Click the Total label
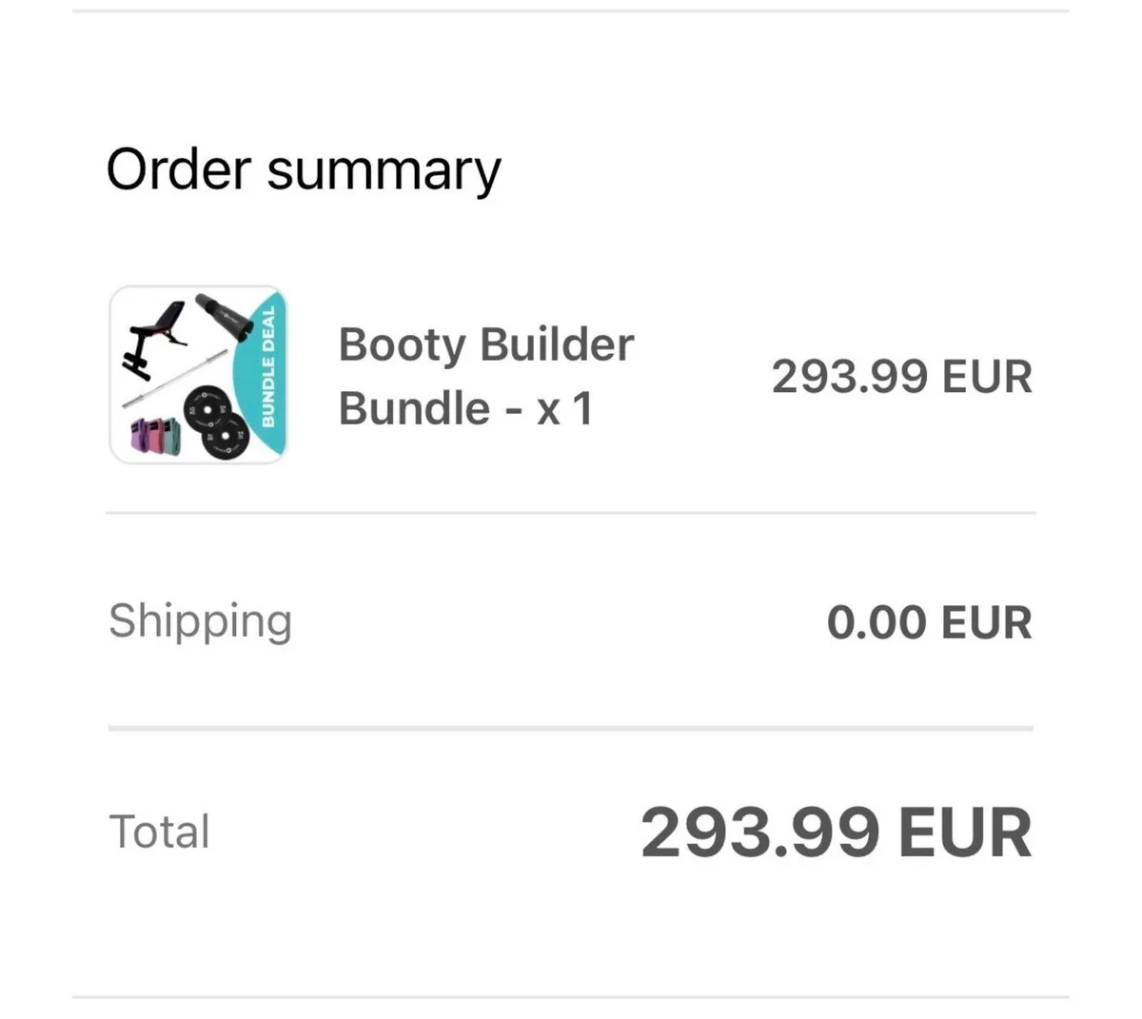Image resolution: width=1142 pixels, height=1019 pixels. click(159, 832)
